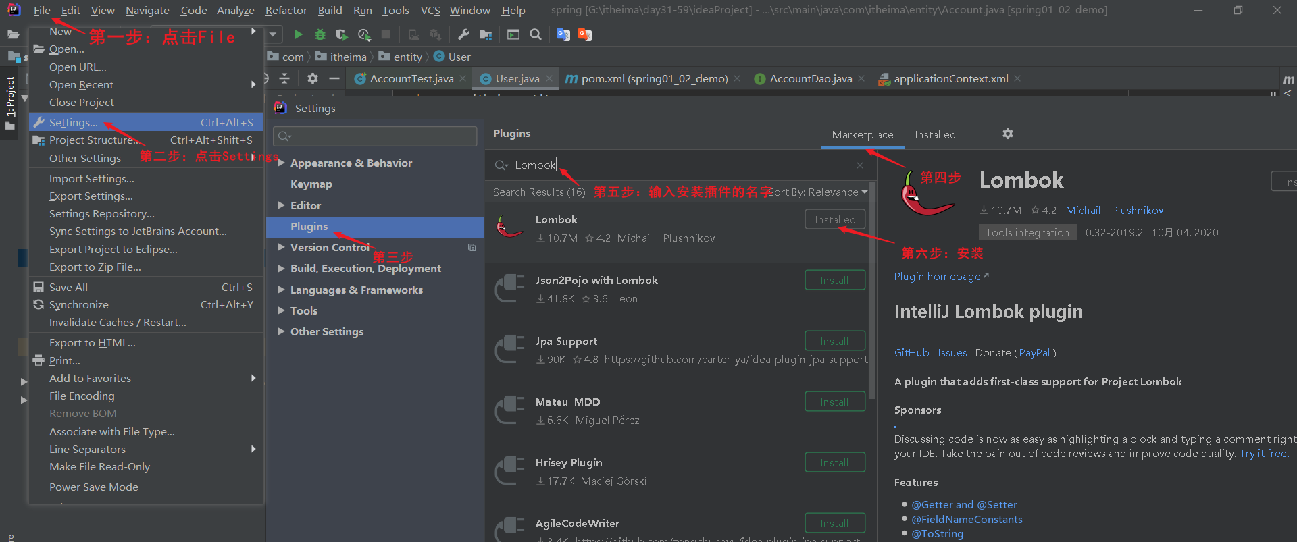Install Json2Pojo with Lombok plugin
This screenshot has width=1297, height=542.
[835, 280]
